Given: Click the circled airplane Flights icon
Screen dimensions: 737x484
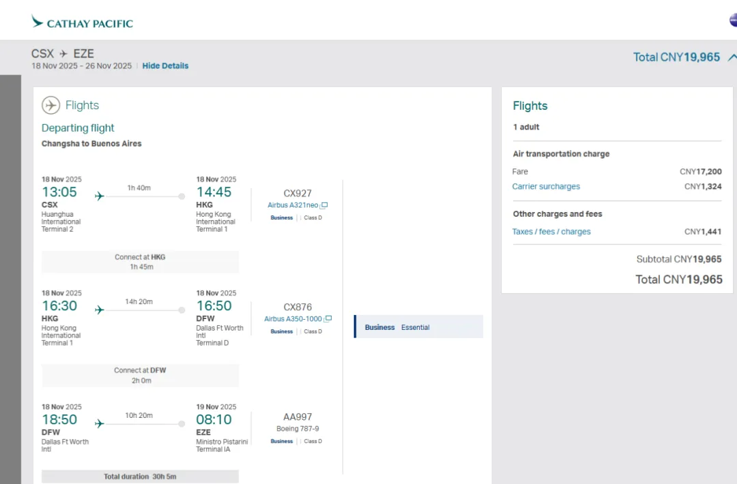Looking at the screenshot, I should point(51,105).
